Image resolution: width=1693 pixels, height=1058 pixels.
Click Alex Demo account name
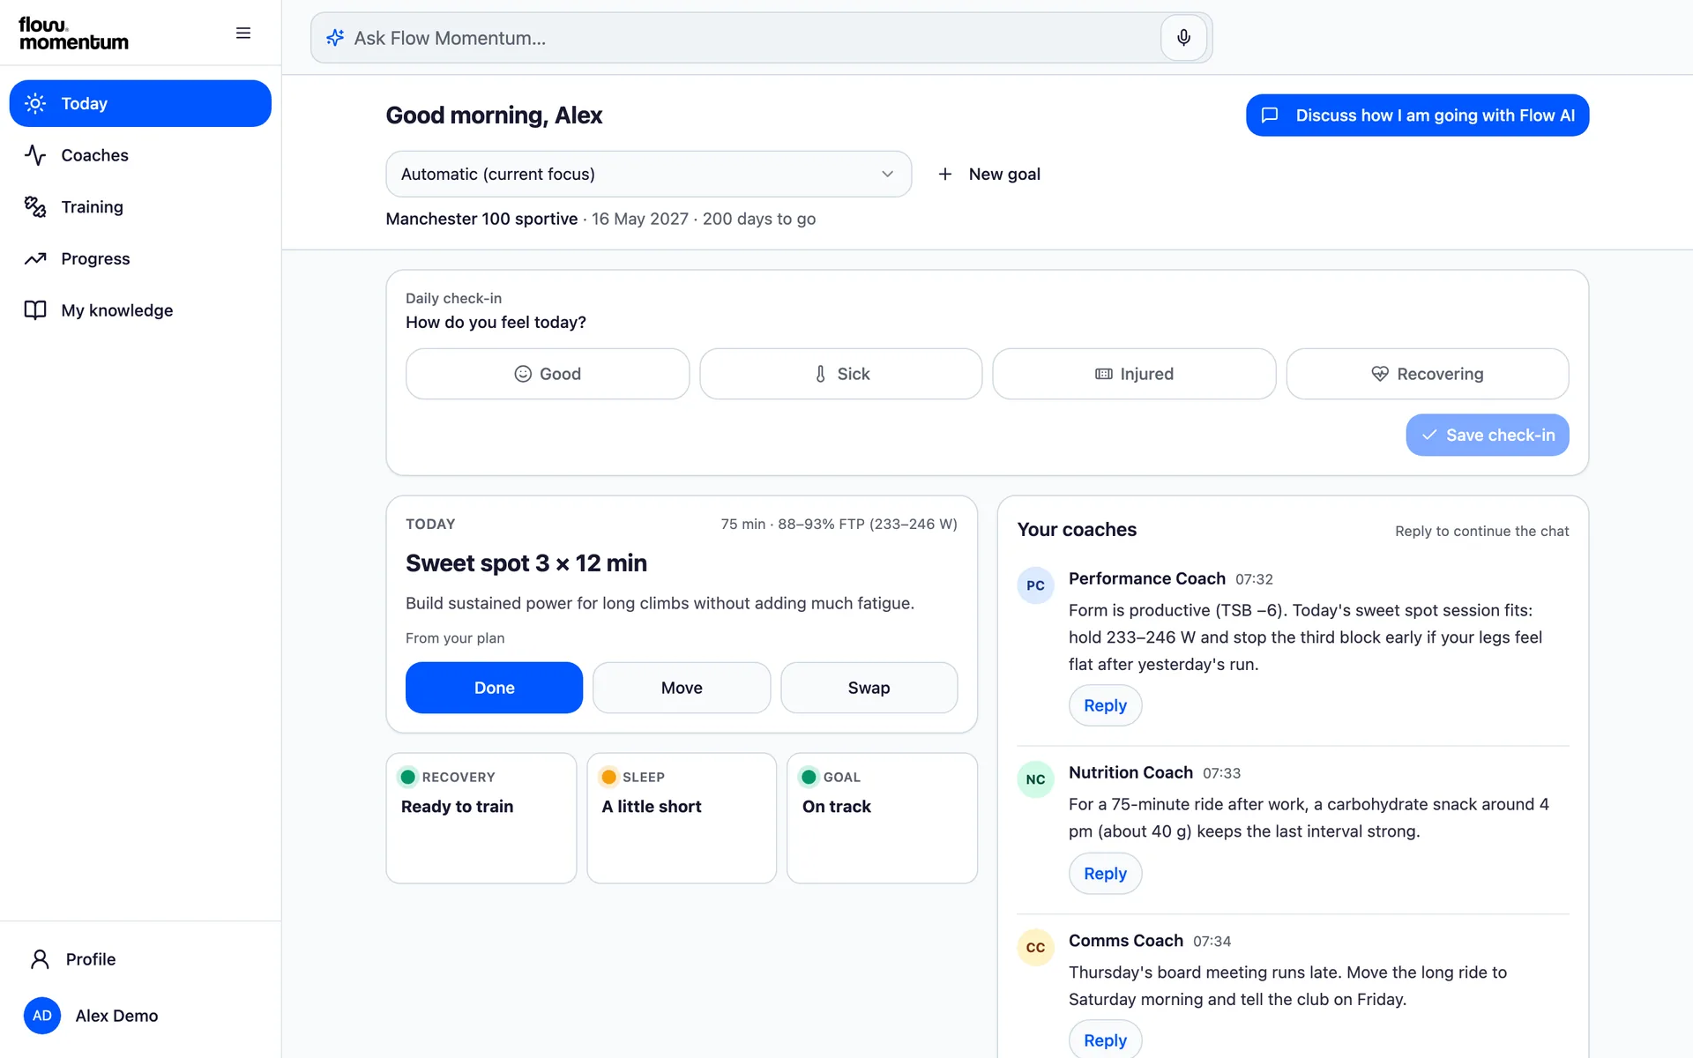click(x=116, y=1016)
